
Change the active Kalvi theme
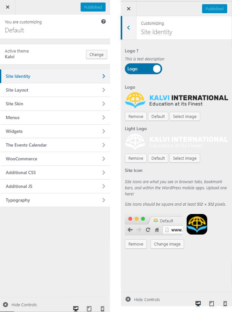(97, 55)
